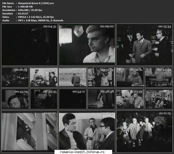174x154 pixels.
Task: Click the Duration label
Action: click(x=8, y=14)
